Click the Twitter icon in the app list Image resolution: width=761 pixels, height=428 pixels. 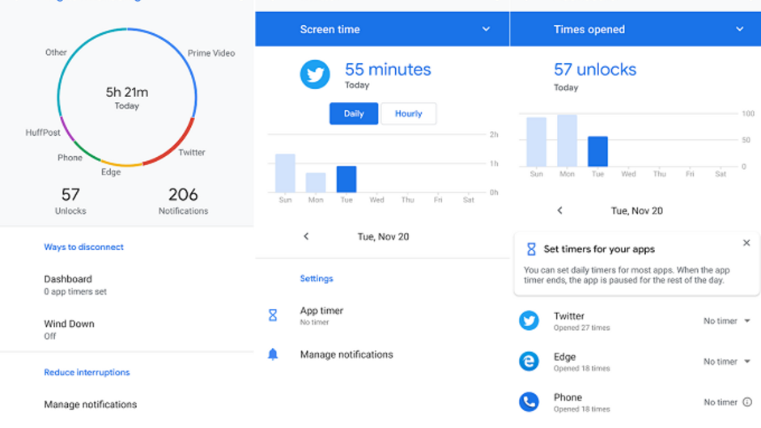pyautogui.click(x=529, y=320)
